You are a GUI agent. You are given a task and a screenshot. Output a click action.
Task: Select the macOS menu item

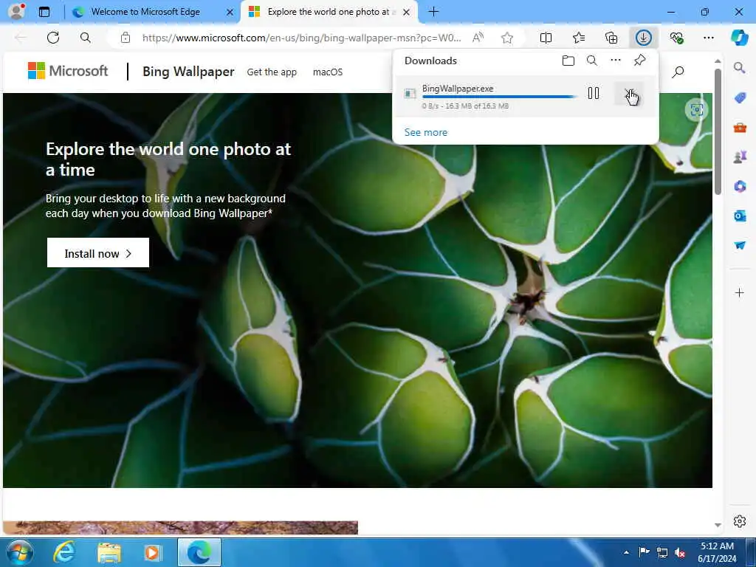(x=327, y=72)
